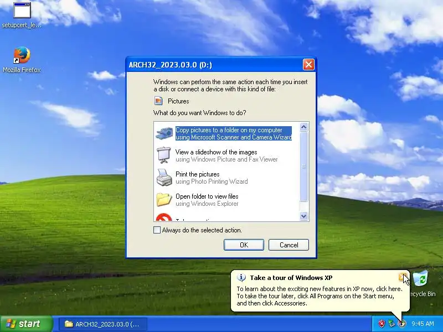Click the red security shield tray icon
The image size is (443, 332).
[x=382, y=324]
